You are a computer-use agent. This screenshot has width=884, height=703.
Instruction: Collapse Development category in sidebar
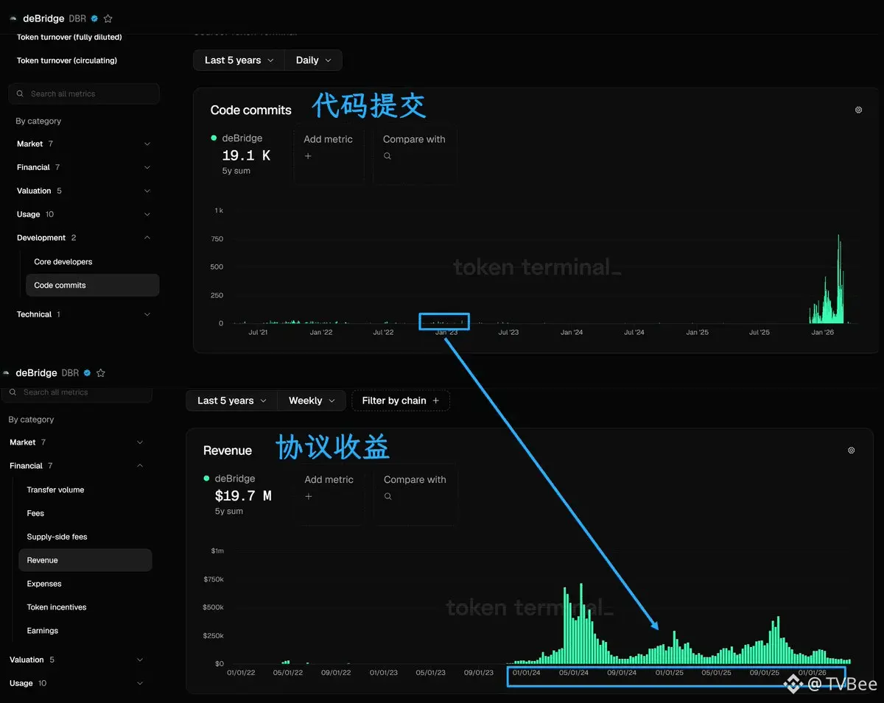84,239
